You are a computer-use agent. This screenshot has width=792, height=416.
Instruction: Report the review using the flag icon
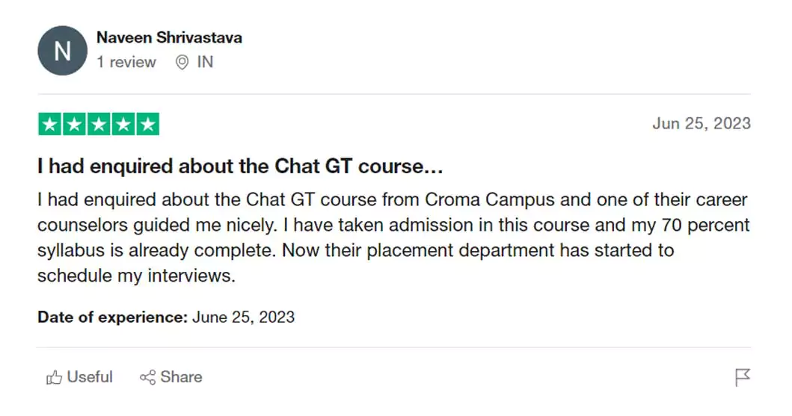(742, 378)
